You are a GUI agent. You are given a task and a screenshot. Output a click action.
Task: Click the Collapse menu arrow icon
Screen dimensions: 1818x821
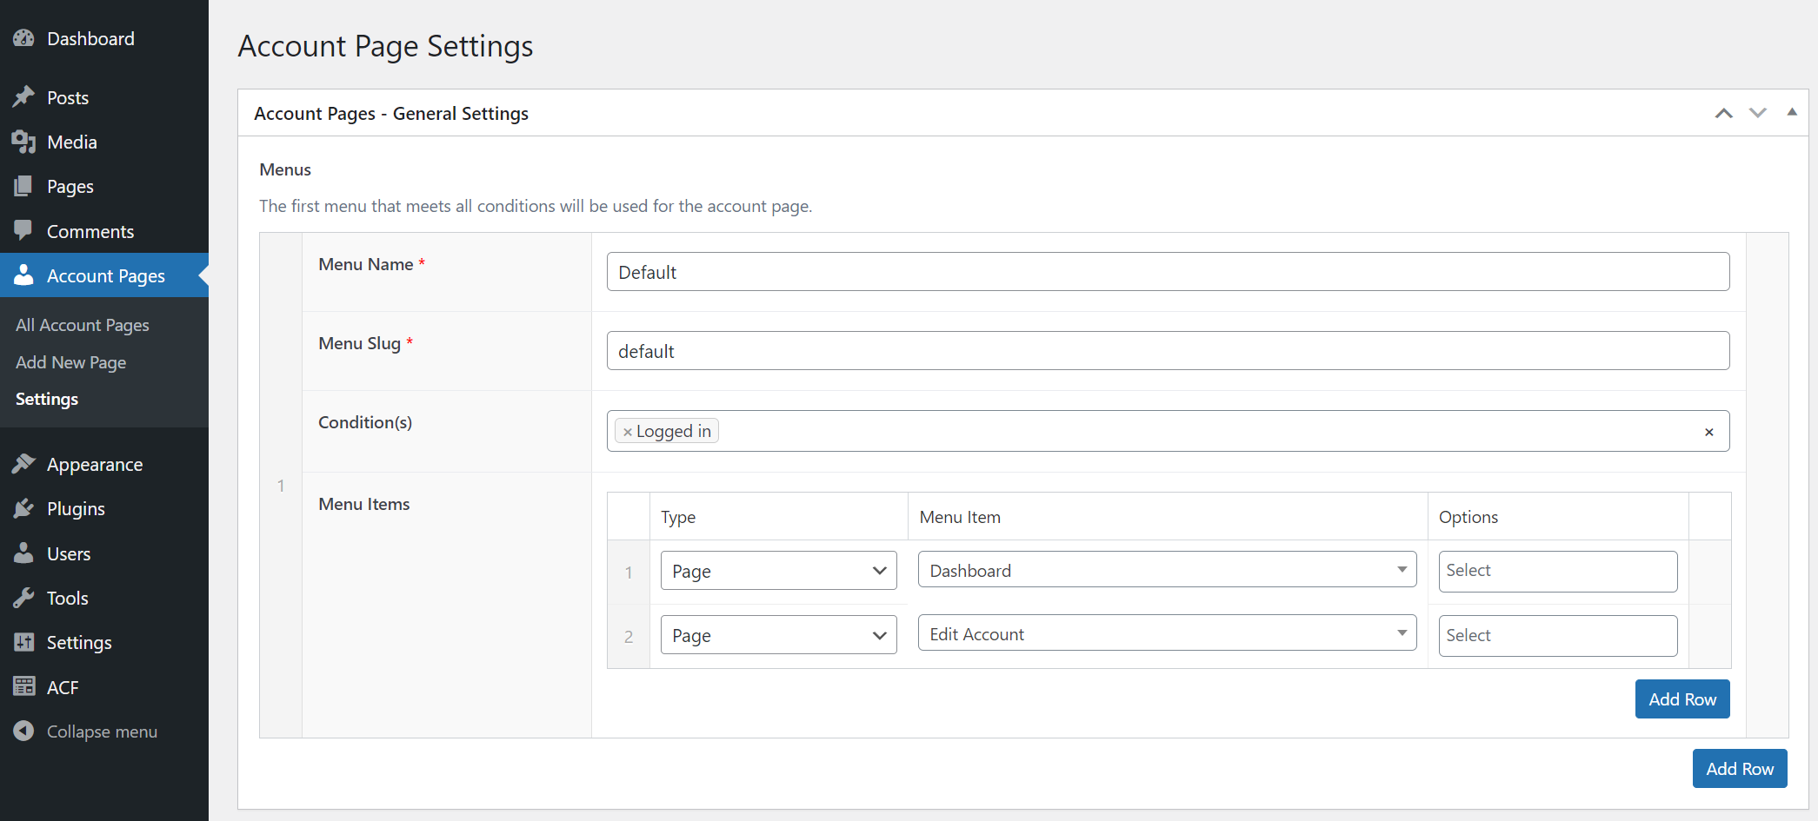[x=23, y=732]
